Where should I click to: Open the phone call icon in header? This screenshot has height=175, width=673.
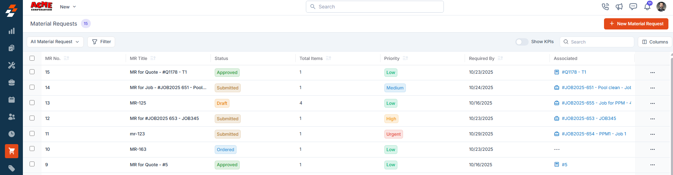click(x=605, y=7)
